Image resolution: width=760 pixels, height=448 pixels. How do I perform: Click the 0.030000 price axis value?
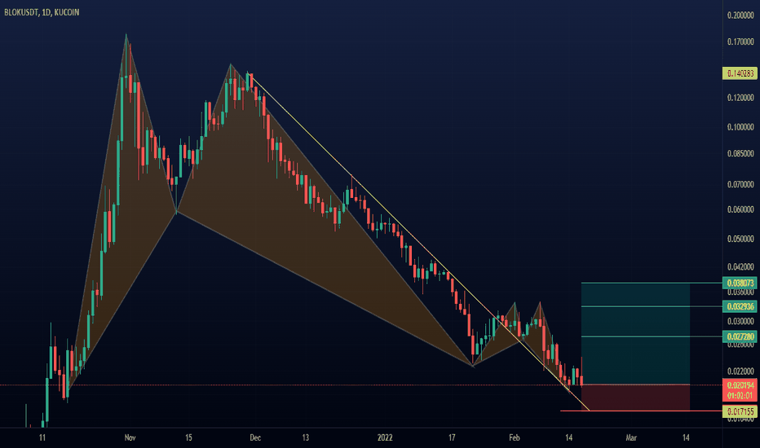tap(740, 322)
